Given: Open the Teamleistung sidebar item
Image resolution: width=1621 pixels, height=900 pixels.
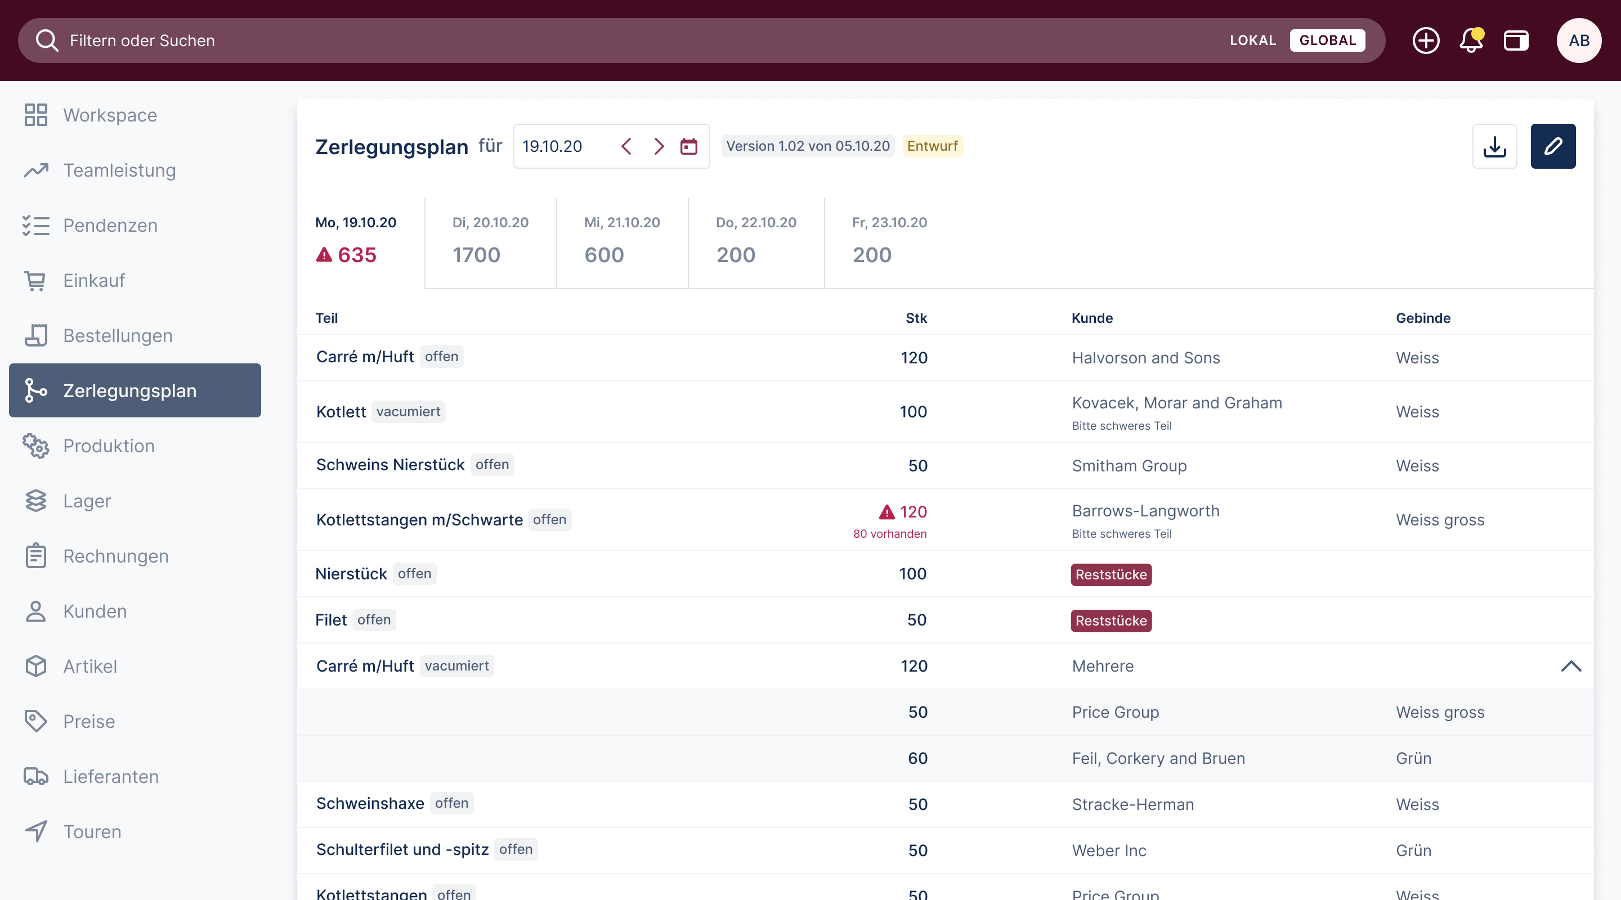Looking at the screenshot, I should 135,170.
